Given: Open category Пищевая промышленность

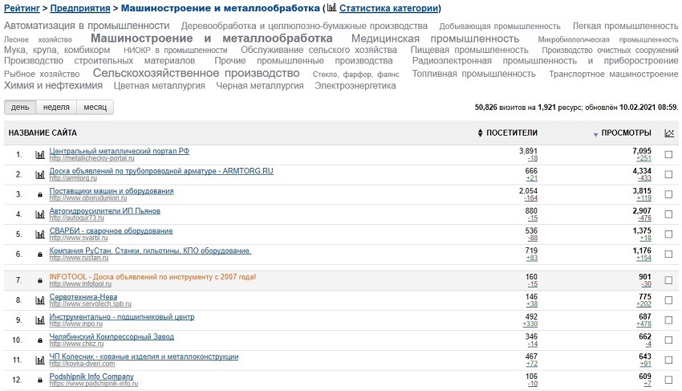Looking at the screenshot, I should (469, 50).
